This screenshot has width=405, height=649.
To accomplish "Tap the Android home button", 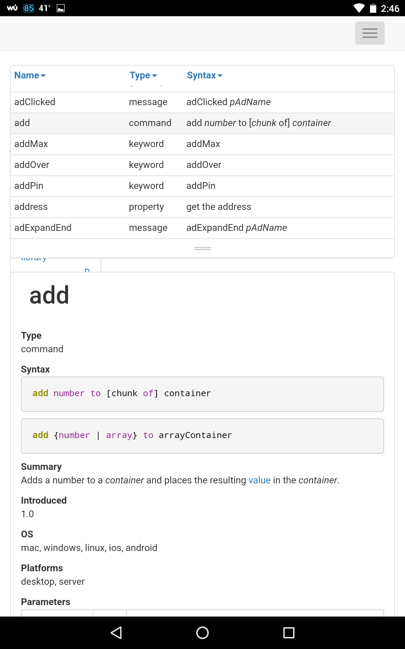I will click(x=202, y=632).
